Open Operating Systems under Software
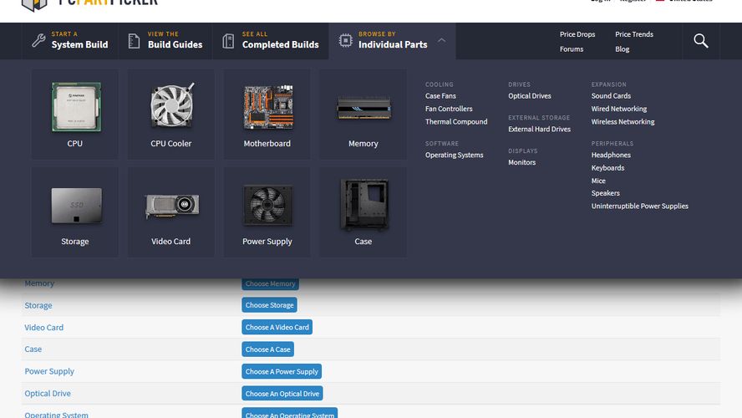This screenshot has width=742, height=418. click(454, 155)
